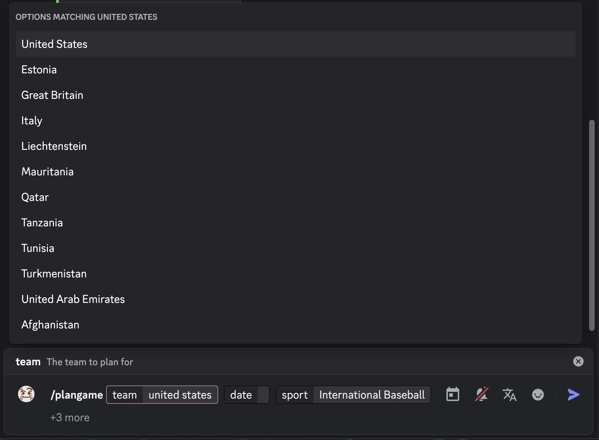
Task: Dismiss the team option hint bar
Action: (578, 361)
